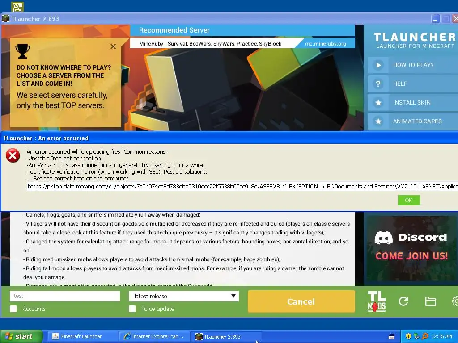Viewport: 458px width, 343px height.
Task: Toggle the Accounts checkbox
Action: tap(13, 309)
